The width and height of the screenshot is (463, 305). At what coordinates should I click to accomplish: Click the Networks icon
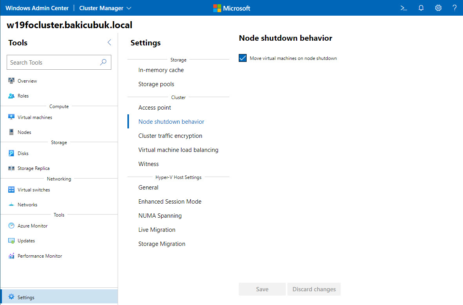[x=11, y=205]
